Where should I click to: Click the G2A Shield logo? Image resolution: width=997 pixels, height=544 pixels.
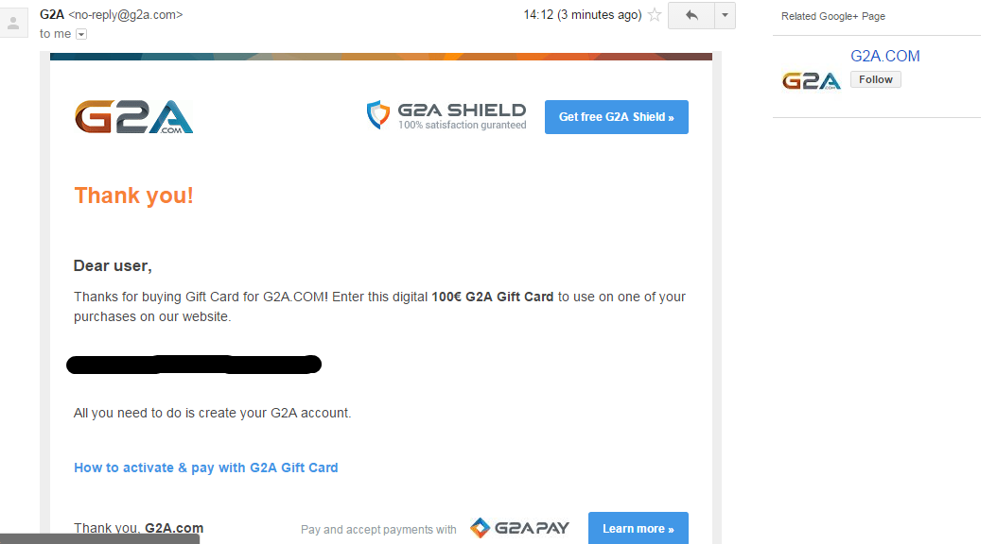point(446,116)
